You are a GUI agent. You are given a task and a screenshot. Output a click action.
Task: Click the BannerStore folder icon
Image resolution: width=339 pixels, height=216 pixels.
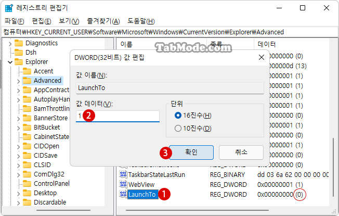pos(27,118)
